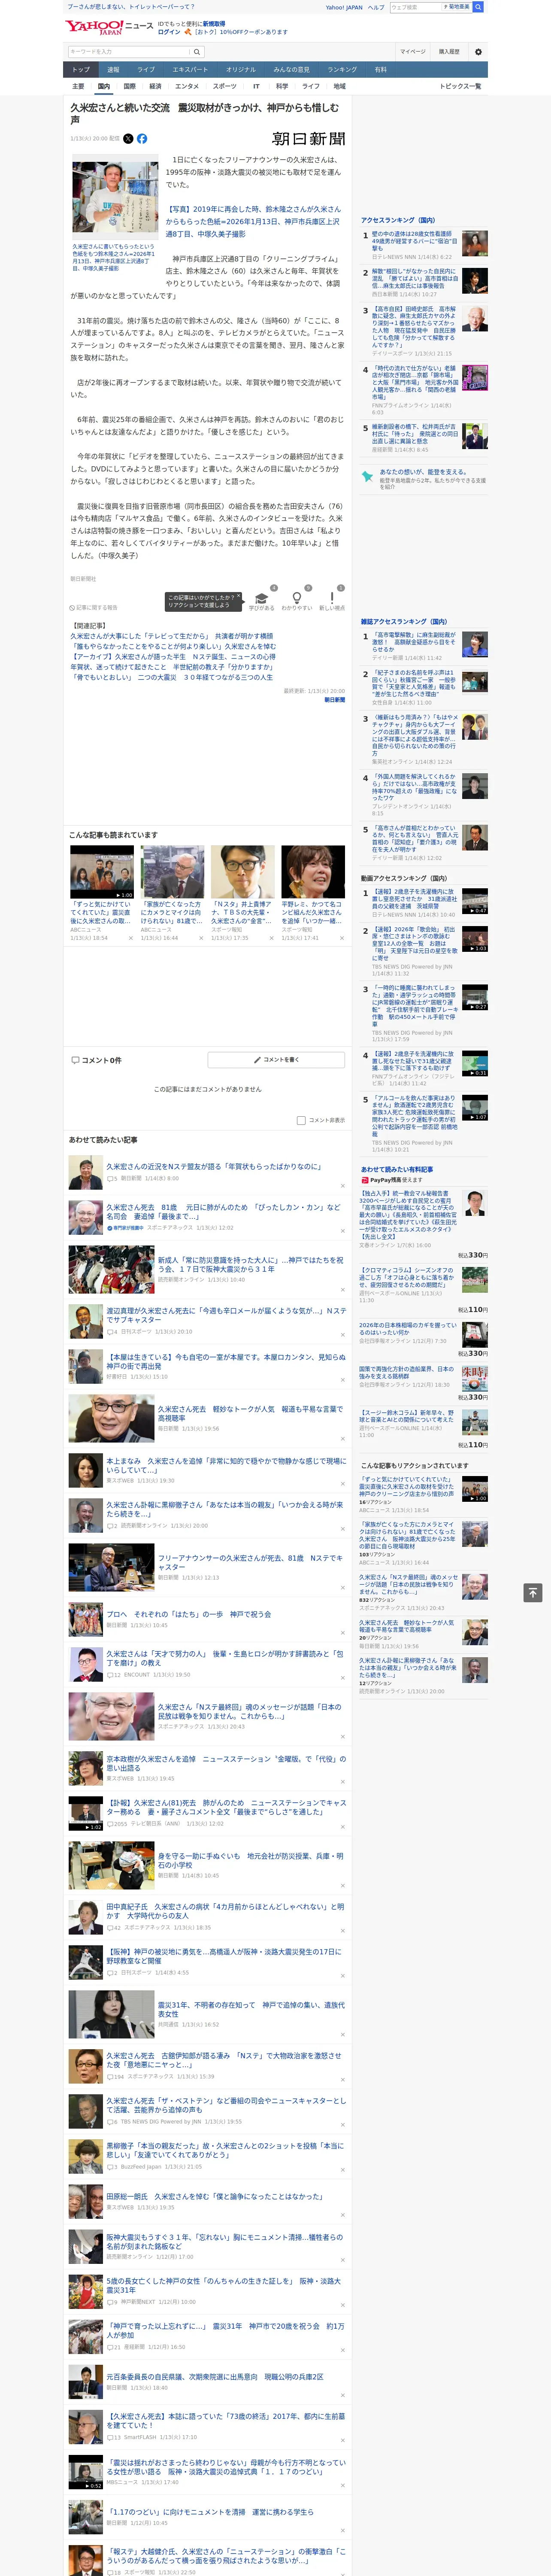Click the マイページ button
The width and height of the screenshot is (551, 2576).
click(412, 51)
